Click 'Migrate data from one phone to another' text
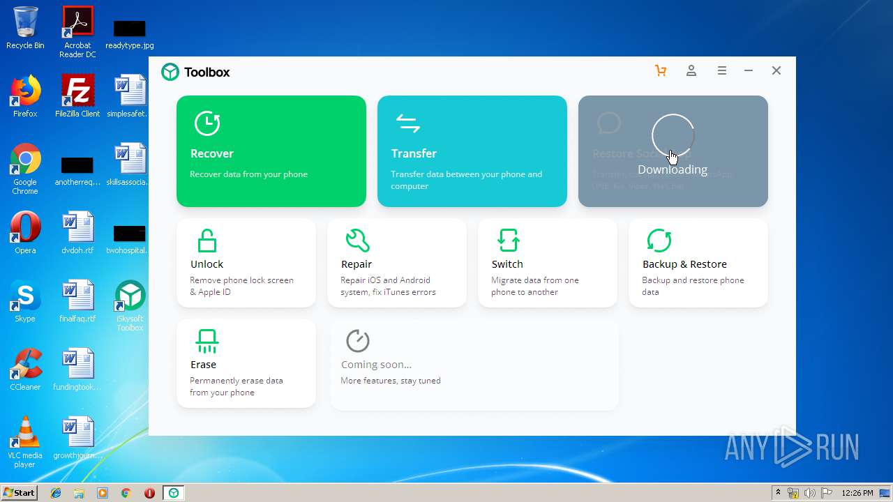Image resolution: width=893 pixels, height=502 pixels. pyautogui.click(x=535, y=286)
